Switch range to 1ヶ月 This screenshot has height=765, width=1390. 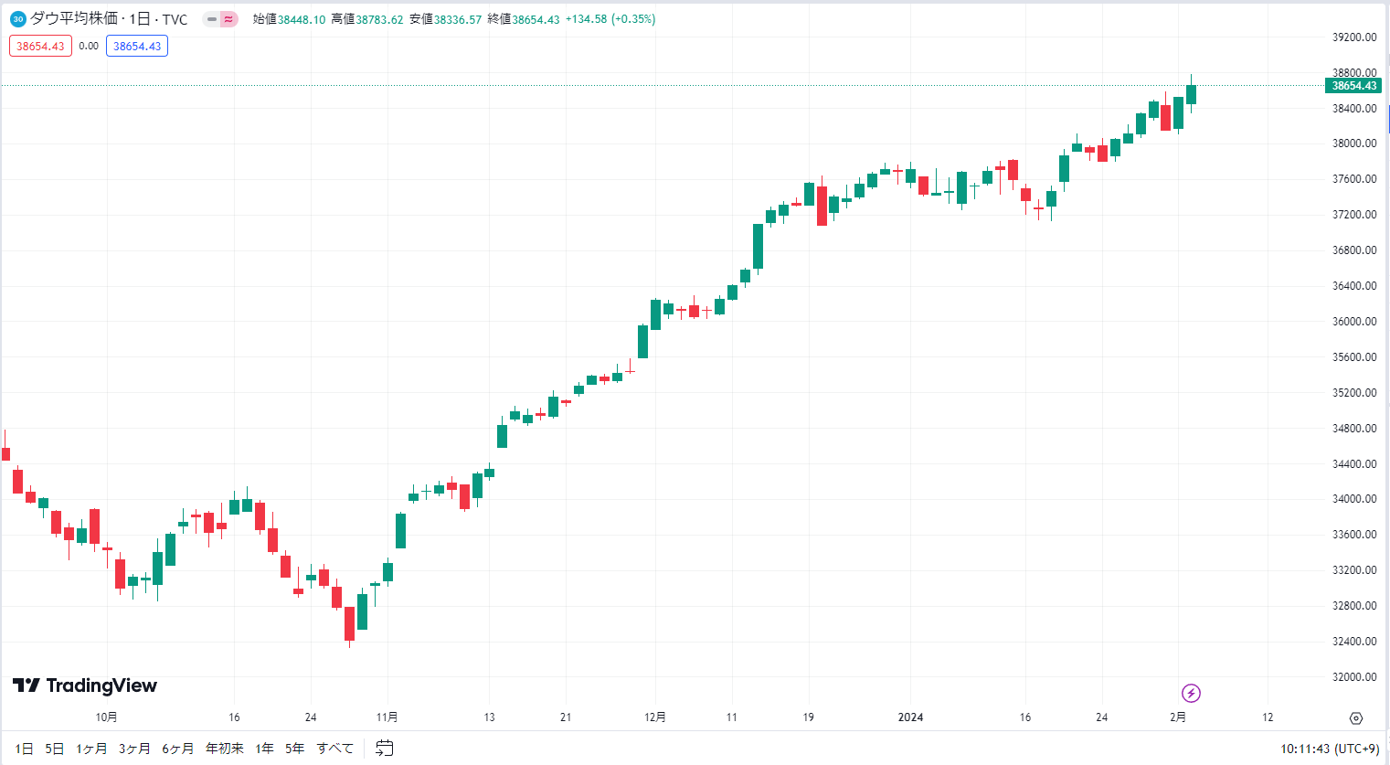[91, 749]
